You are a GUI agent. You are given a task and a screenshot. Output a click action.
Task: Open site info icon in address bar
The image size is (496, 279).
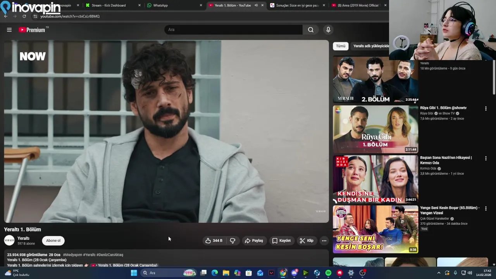click(35, 16)
